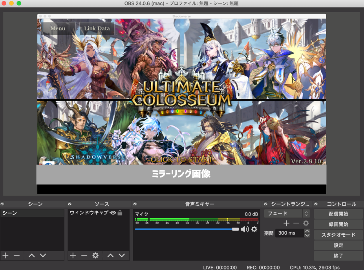Open transition properties gear icon
The width and height of the screenshot is (364, 270).
click(x=306, y=223)
